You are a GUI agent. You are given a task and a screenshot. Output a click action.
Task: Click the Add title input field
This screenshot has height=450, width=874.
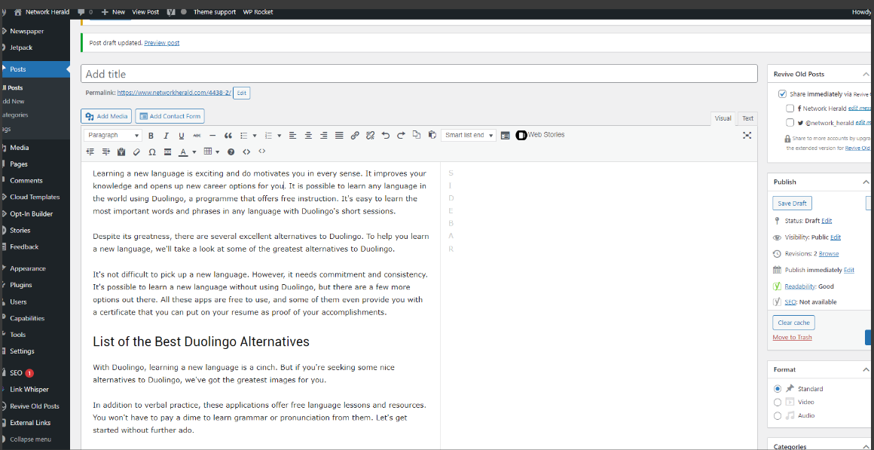coord(419,74)
